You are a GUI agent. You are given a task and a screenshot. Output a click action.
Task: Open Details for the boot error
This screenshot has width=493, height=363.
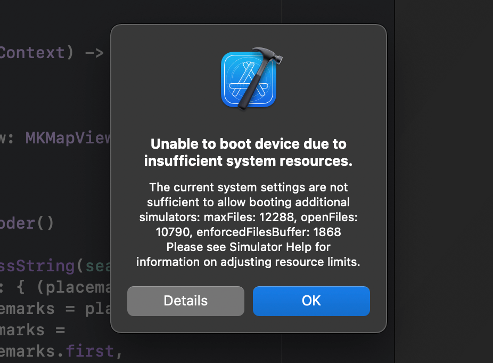[x=185, y=301]
